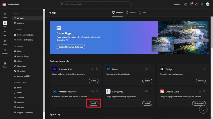The width and height of the screenshot is (213, 119).
Task: Click Get the Photoshop (beta) app button
Action: click(x=71, y=47)
